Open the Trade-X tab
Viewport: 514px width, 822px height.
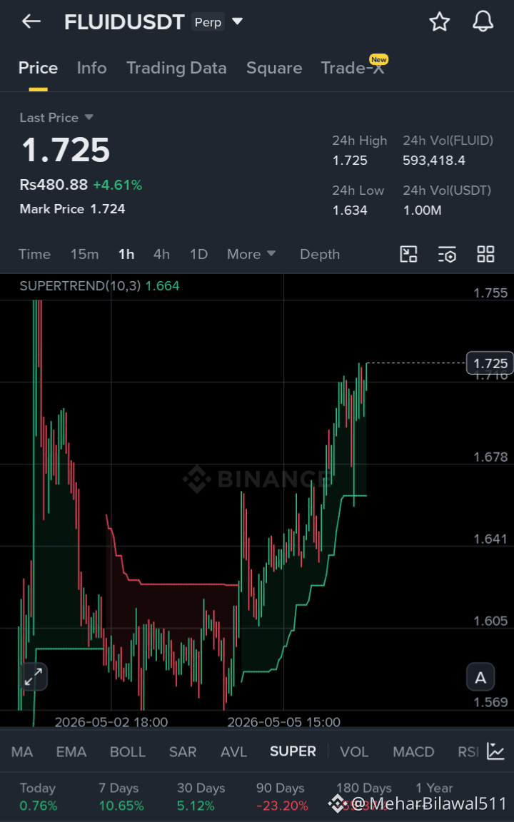tap(353, 68)
